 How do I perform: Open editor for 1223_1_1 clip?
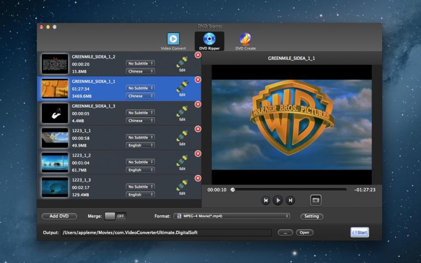click(x=182, y=138)
